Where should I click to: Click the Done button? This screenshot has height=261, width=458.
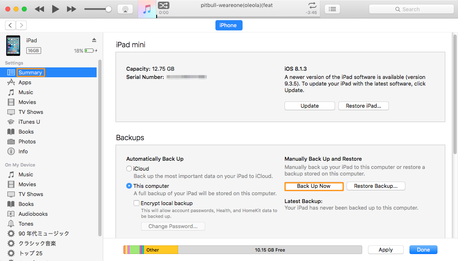(423, 250)
